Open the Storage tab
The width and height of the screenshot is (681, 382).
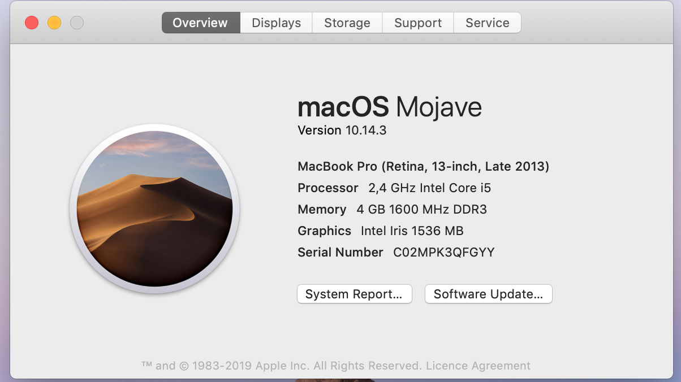click(347, 23)
